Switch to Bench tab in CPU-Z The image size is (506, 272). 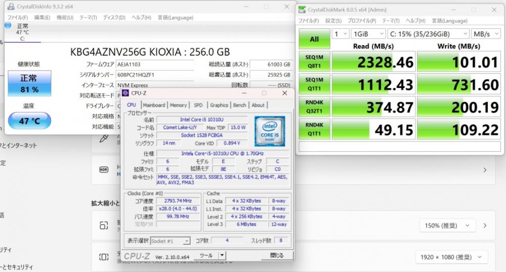point(239,105)
